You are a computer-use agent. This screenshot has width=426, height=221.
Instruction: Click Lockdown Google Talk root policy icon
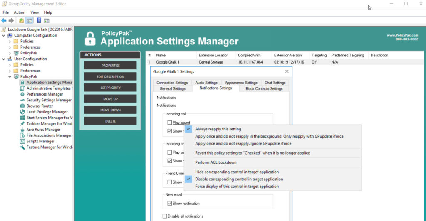pyautogui.click(x=4, y=29)
